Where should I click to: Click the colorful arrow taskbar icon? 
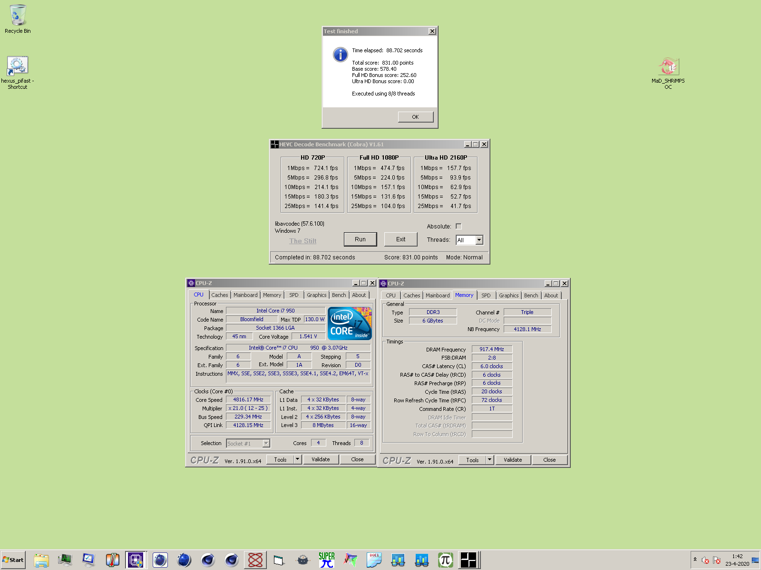tap(351, 560)
